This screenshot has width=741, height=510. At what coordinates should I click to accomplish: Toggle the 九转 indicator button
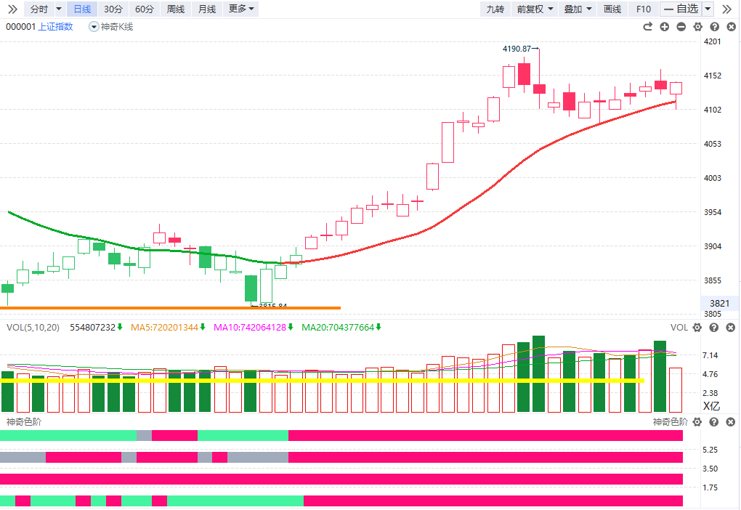coord(495,9)
